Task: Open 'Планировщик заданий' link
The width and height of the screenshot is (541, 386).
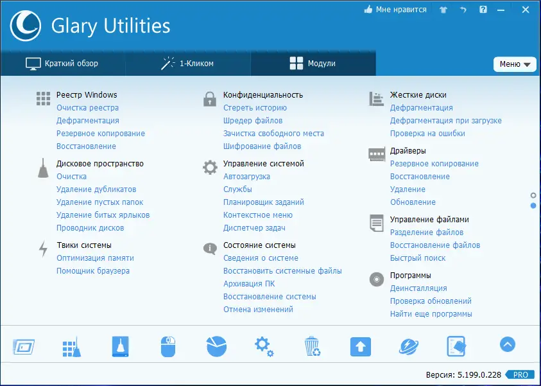Action: point(264,202)
